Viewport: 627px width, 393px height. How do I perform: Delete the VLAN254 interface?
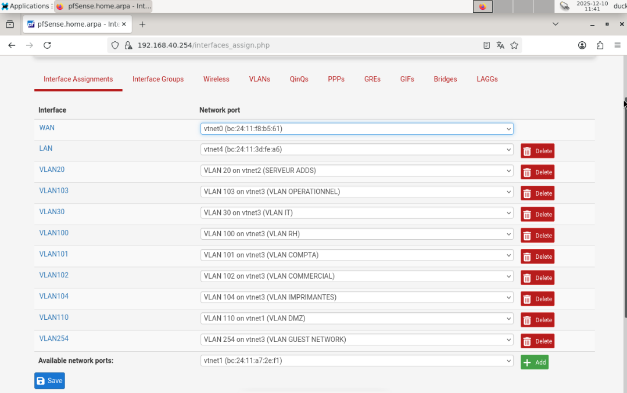(537, 341)
